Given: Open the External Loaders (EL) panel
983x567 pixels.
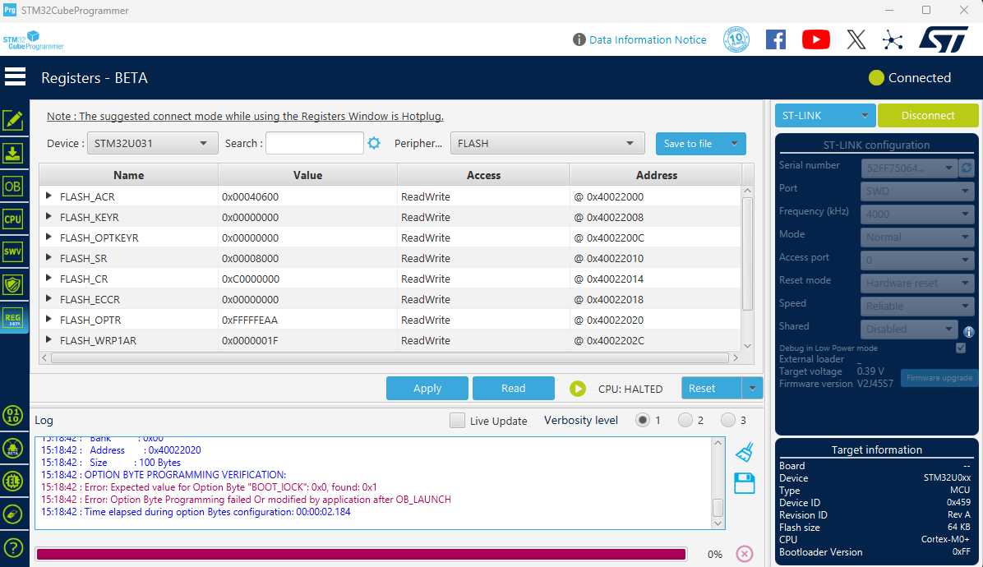Looking at the screenshot, I should click(12, 481).
